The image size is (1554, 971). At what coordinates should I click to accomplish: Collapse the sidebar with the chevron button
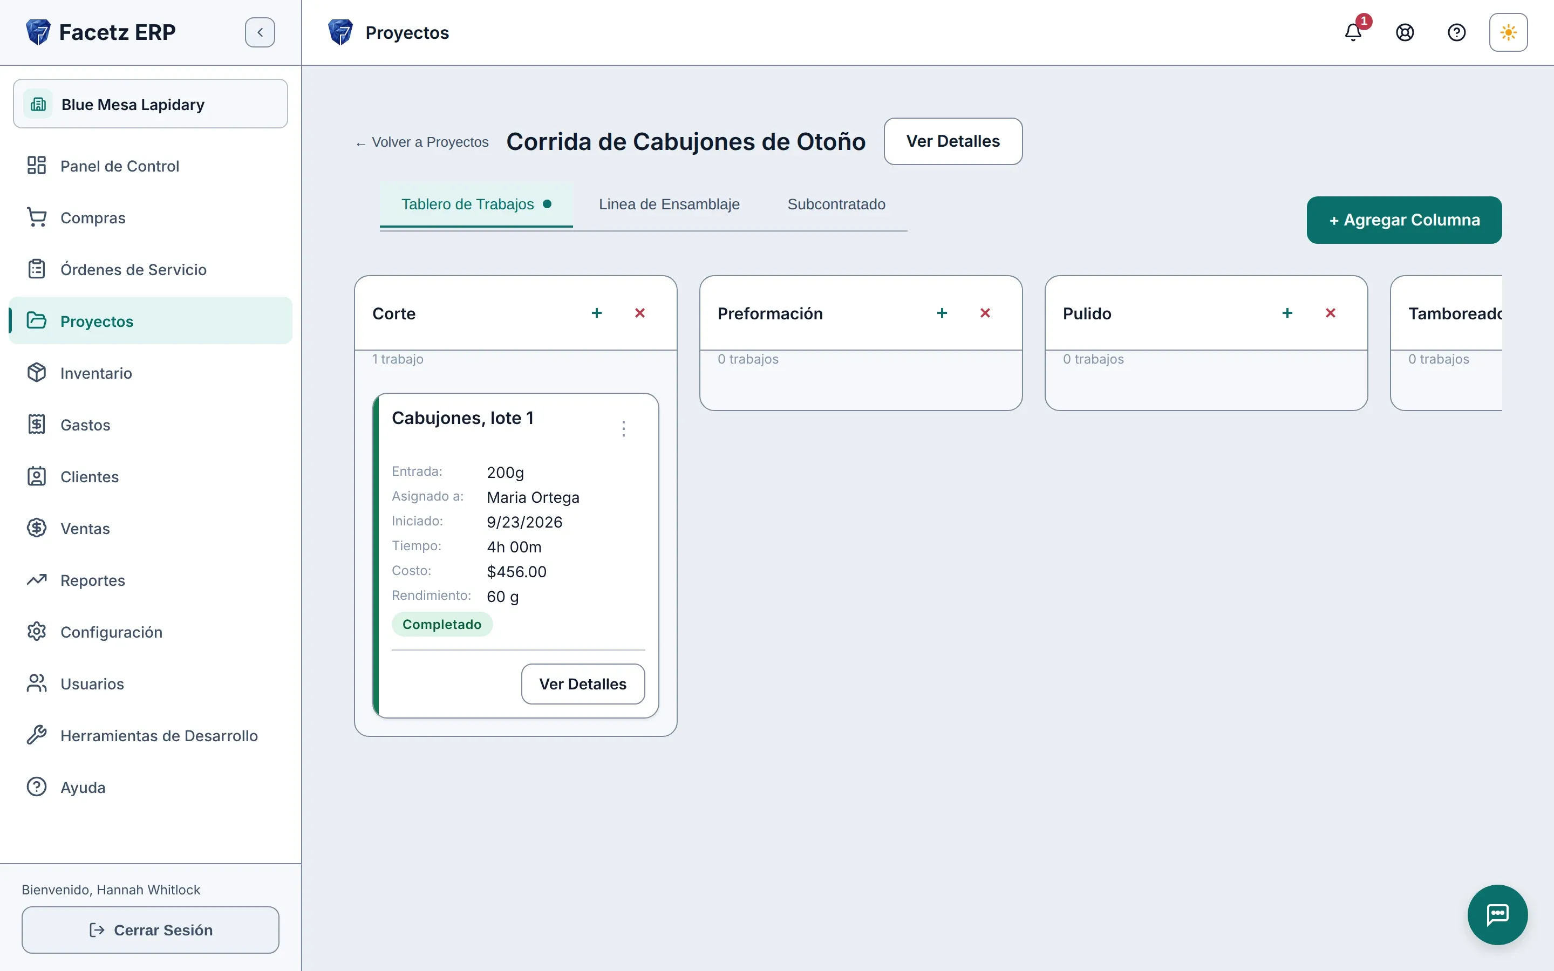pos(260,32)
